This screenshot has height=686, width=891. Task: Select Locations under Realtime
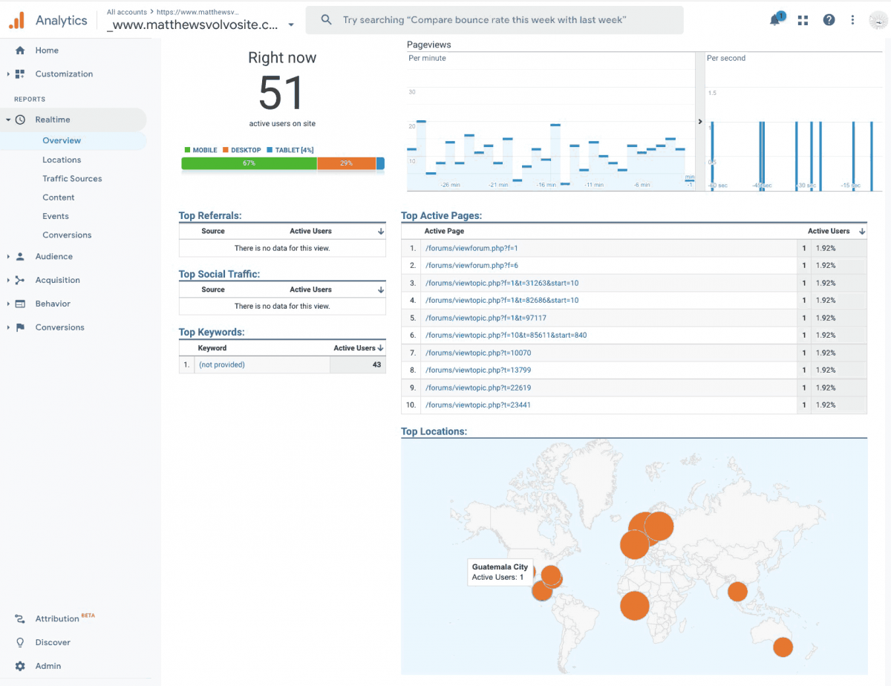pos(62,160)
